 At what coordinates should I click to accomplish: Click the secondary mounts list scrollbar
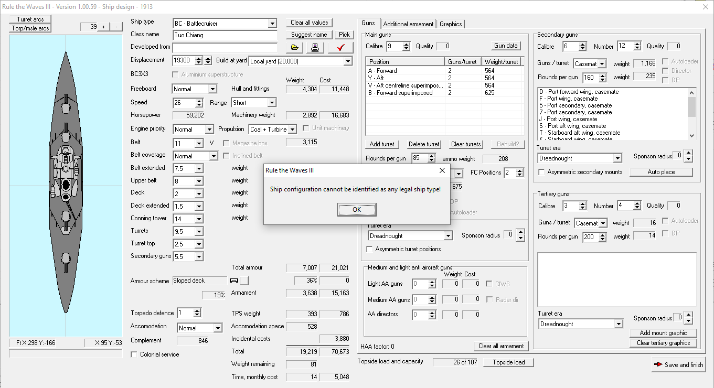pos(691,114)
